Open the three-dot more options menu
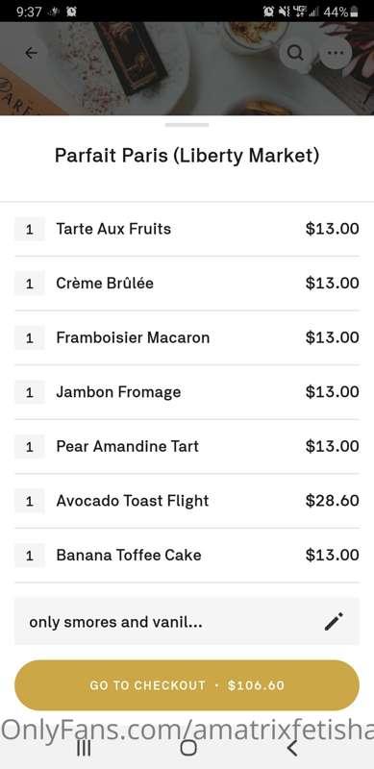This screenshot has width=374, height=769. (x=336, y=53)
